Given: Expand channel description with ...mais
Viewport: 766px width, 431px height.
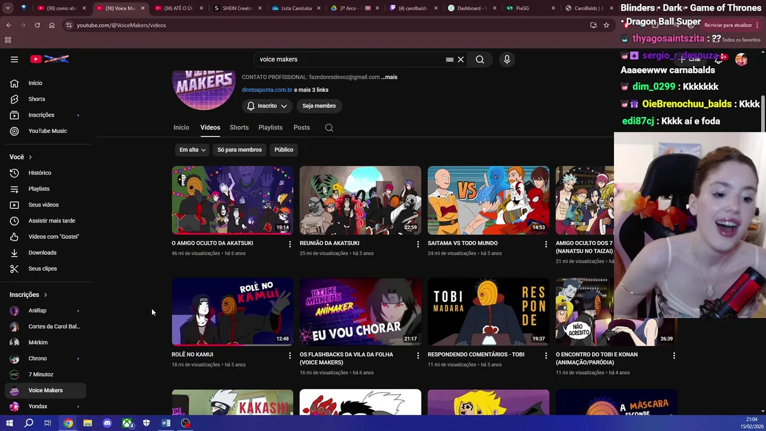Looking at the screenshot, I should coord(390,77).
